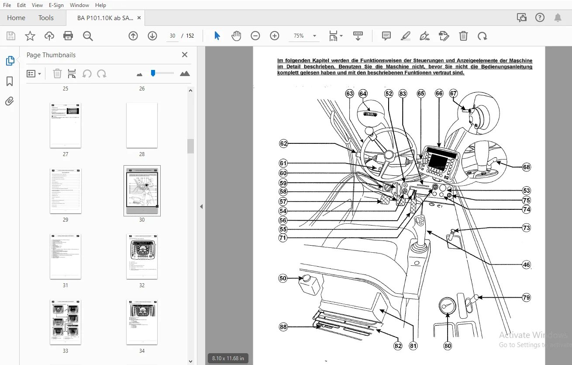Screen dimensions: 572x365
Task: Open the Bookmarks sidebar panel
Action: click(x=10, y=81)
